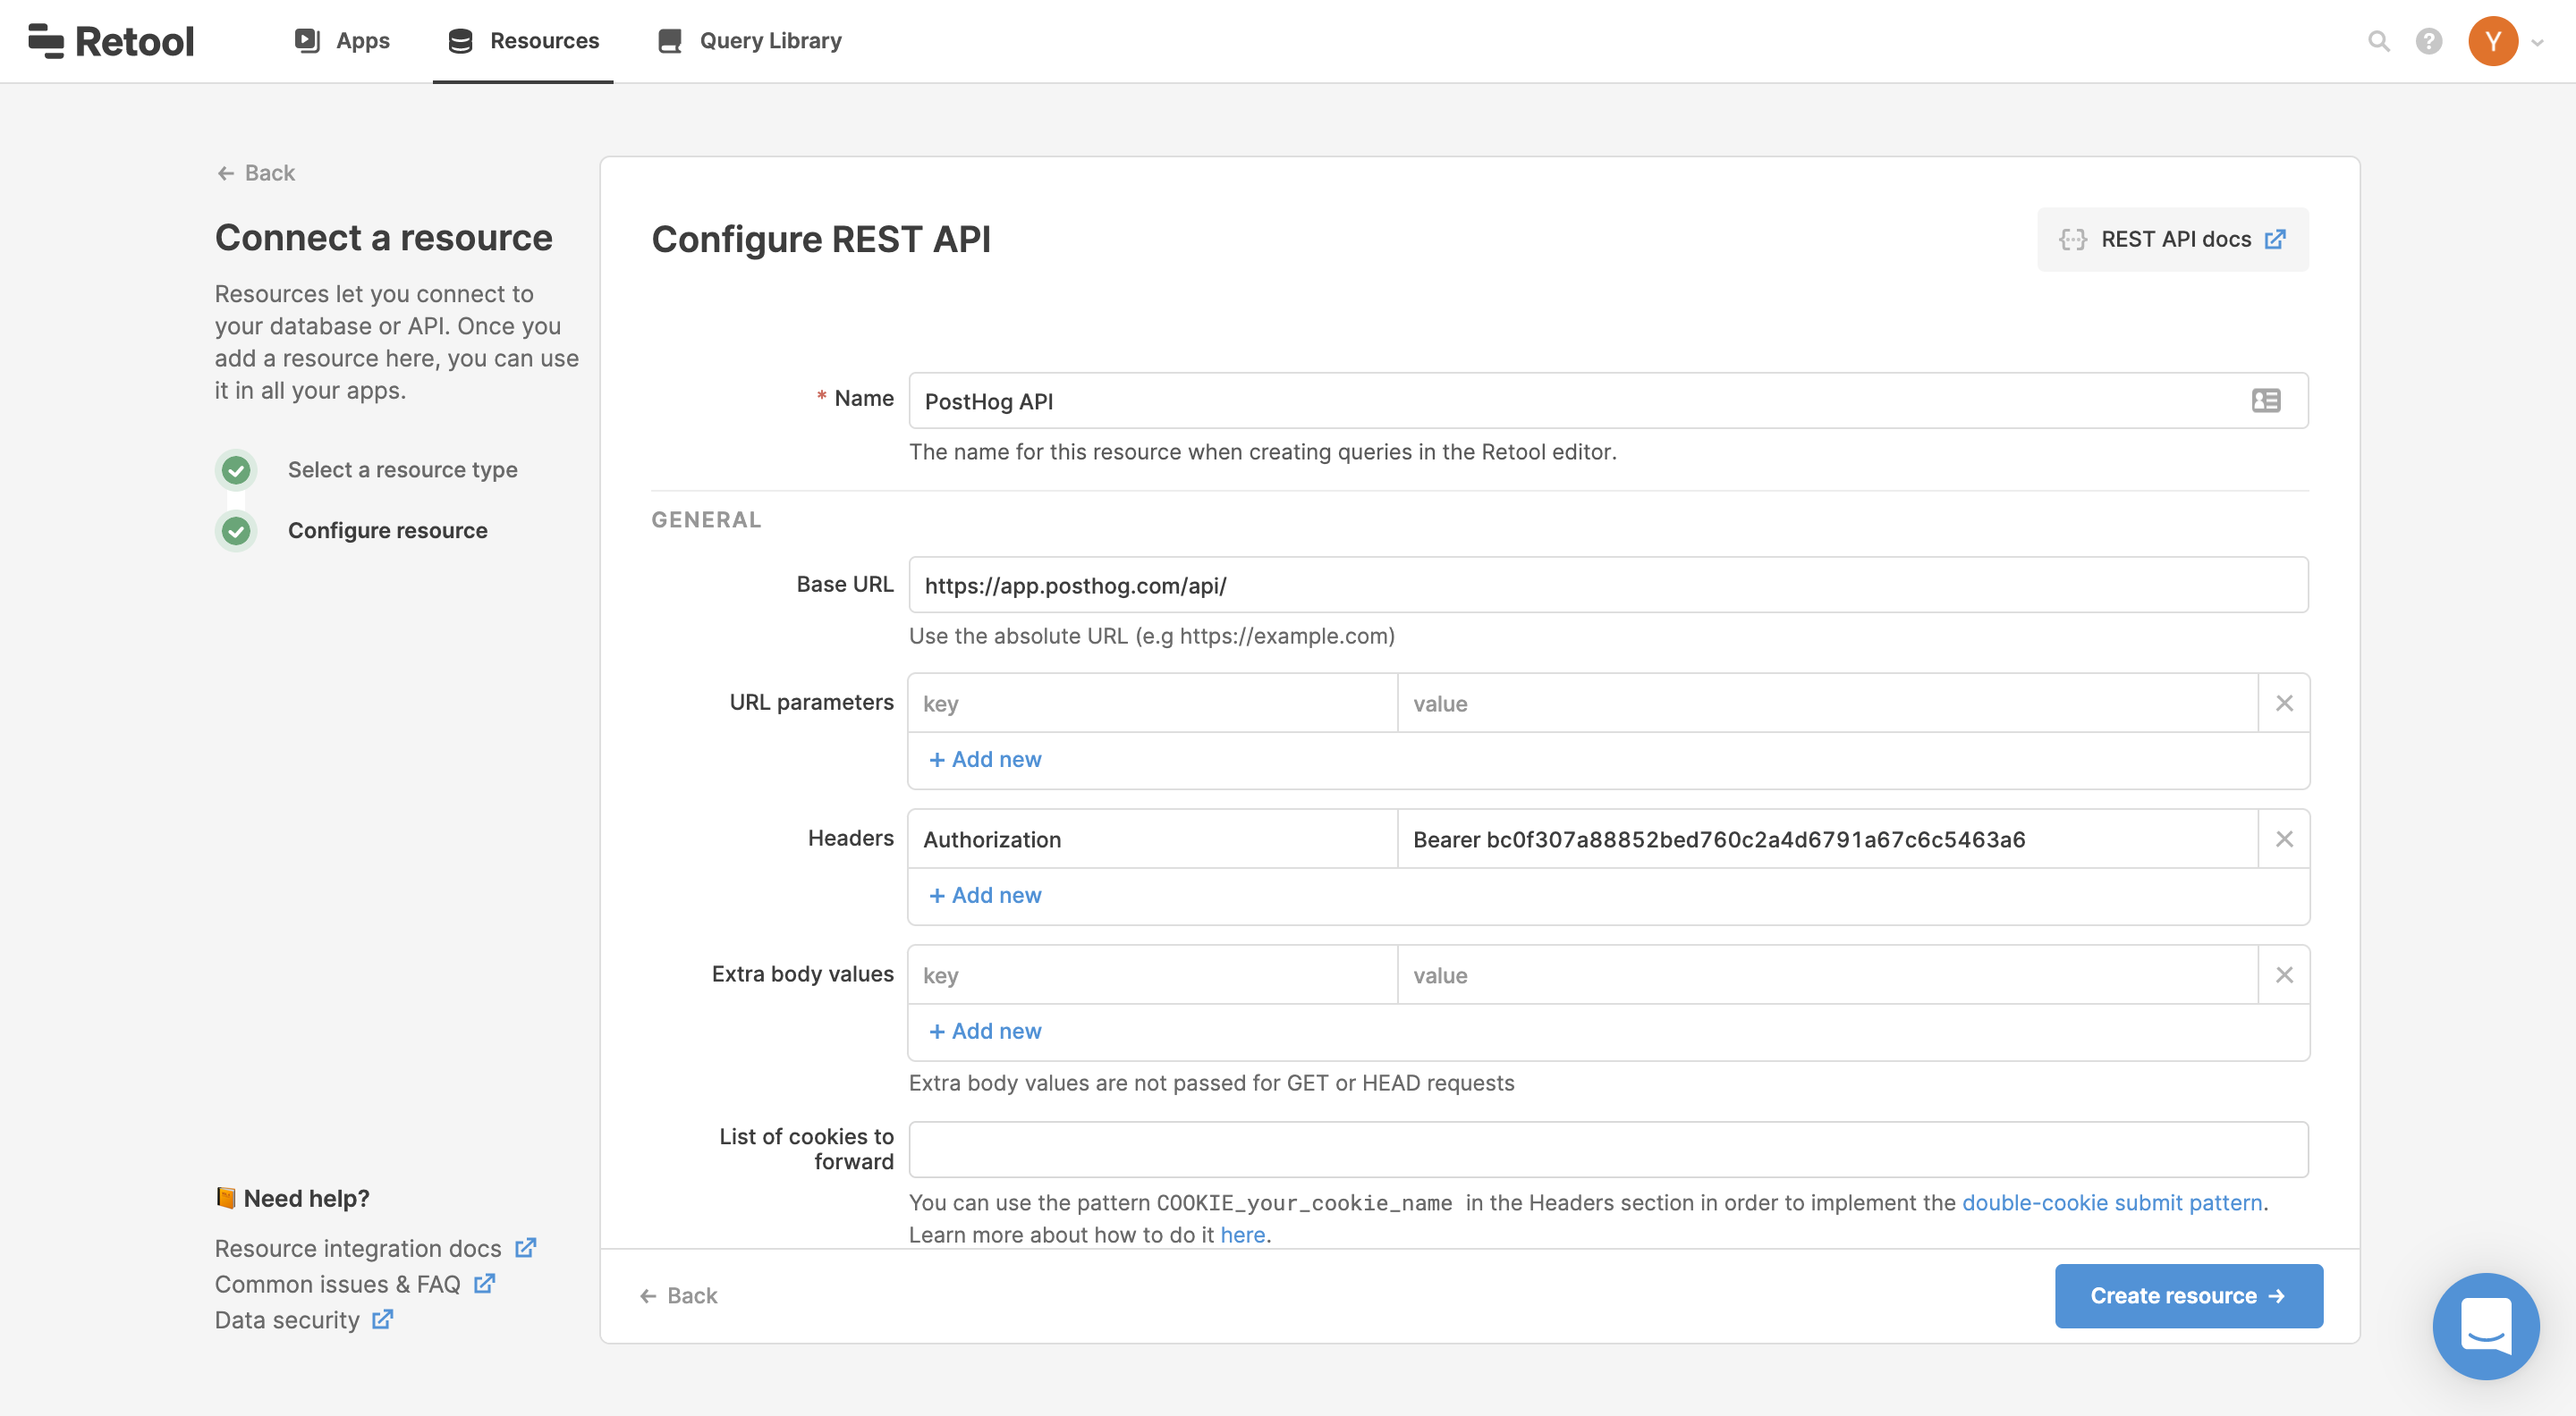Add new header row
Image resolution: width=2576 pixels, height=1416 pixels.
point(985,894)
